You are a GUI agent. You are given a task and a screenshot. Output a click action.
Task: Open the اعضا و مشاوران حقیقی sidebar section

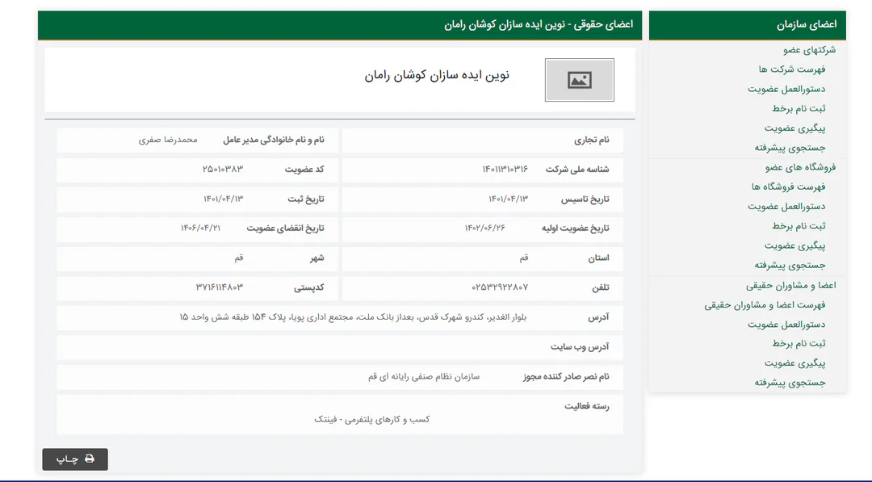coord(790,285)
